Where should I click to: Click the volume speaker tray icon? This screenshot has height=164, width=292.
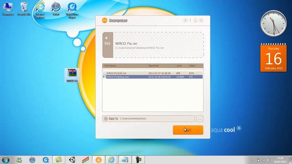pos(268,160)
